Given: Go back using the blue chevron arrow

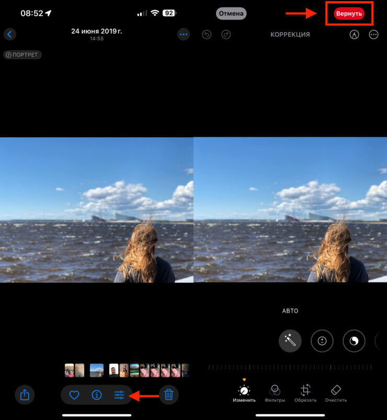Looking at the screenshot, I should tap(10, 35).
